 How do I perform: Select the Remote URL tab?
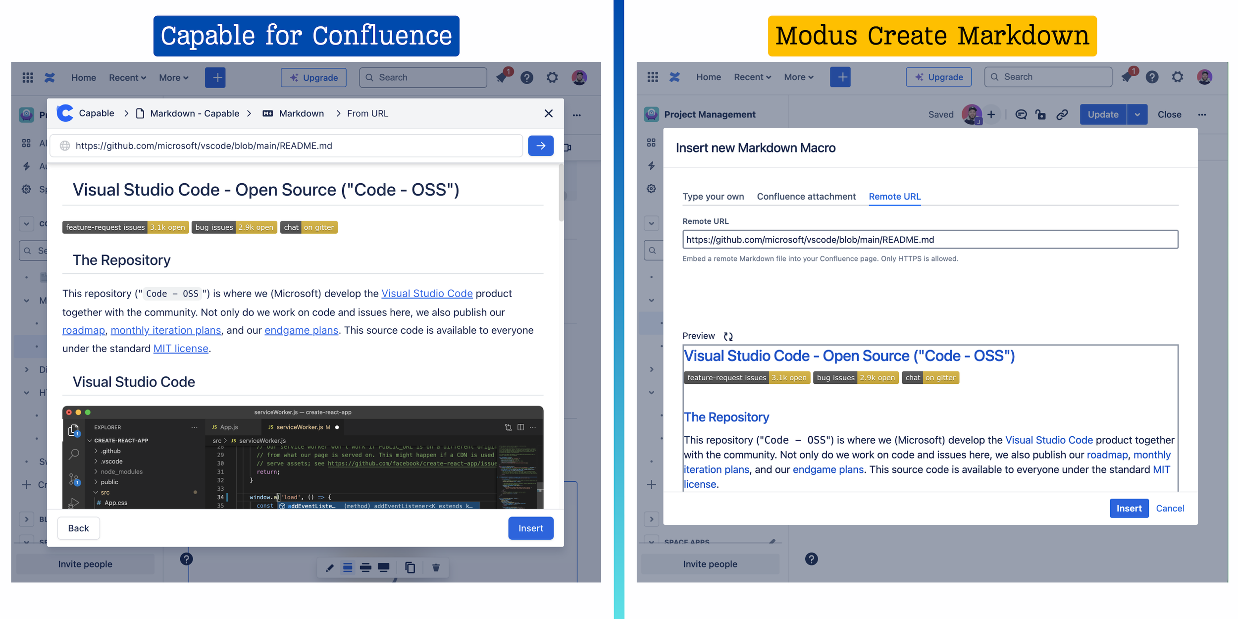[x=895, y=197]
